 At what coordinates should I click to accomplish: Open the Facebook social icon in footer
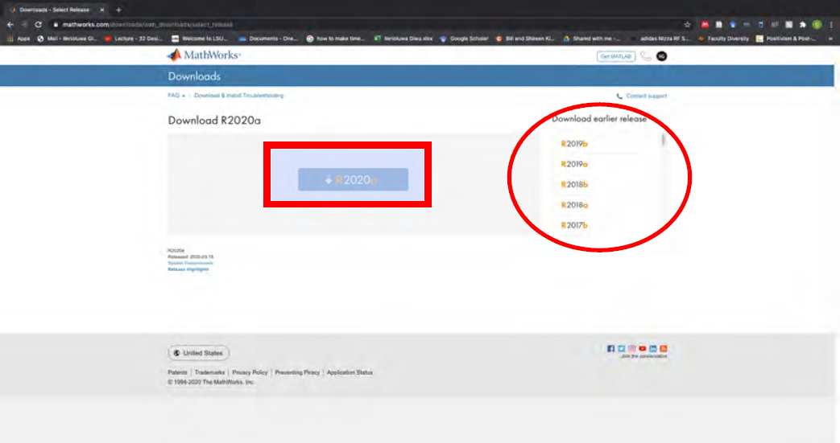[611, 349]
